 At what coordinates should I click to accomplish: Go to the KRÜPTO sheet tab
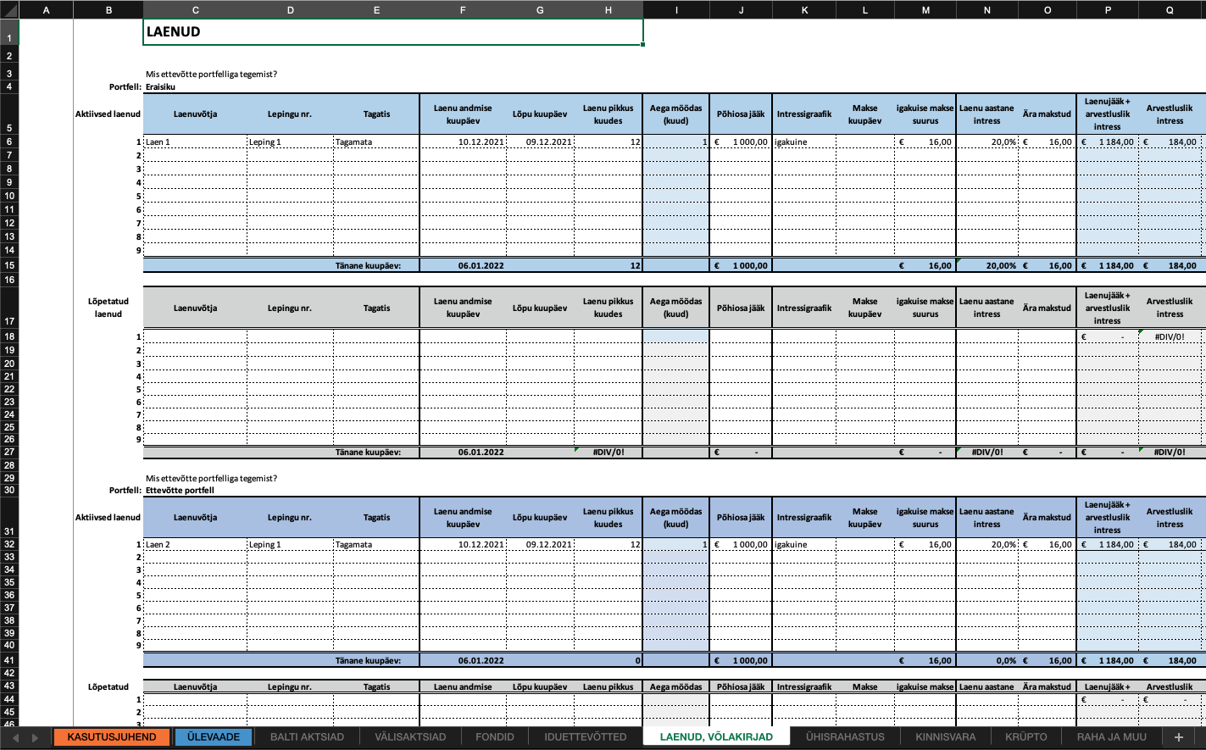tap(1025, 737)
